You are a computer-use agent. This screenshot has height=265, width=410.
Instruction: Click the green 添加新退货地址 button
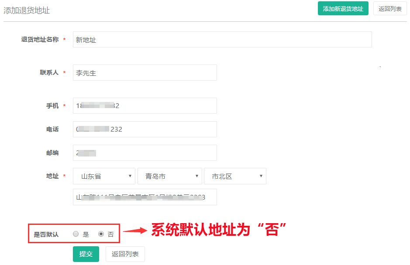(x=343, y=9)
